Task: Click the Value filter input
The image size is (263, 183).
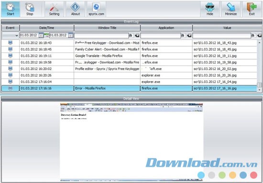Action: point(222,36)
